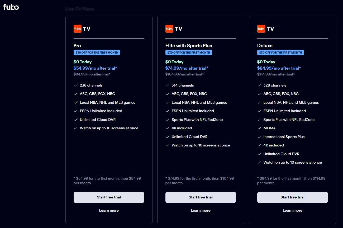
Task: Start free trial for Elite with Sports Plus
Action: [201, 197]
